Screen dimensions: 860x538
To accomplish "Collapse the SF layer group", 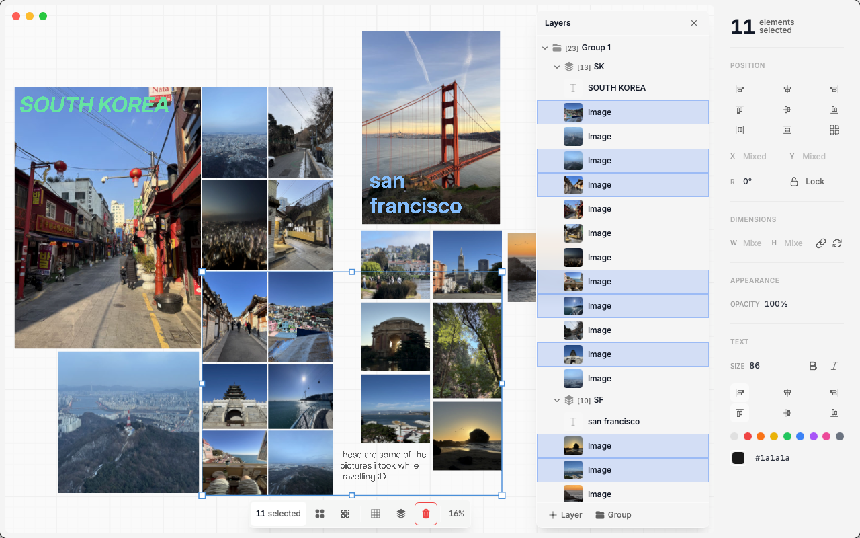I will (x=557, y=400).
